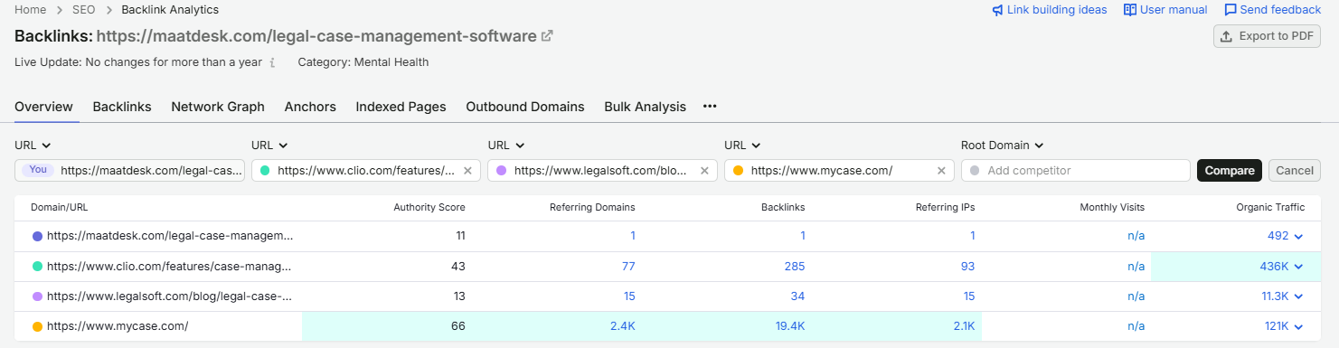Click the orange dot beside mycase.com field
Image resolution: width=1339 pixels, height=348 pixels.
coord(738,171)
